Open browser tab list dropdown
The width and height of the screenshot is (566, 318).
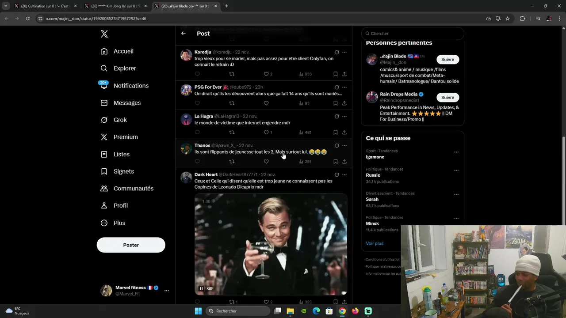(6, 6)
